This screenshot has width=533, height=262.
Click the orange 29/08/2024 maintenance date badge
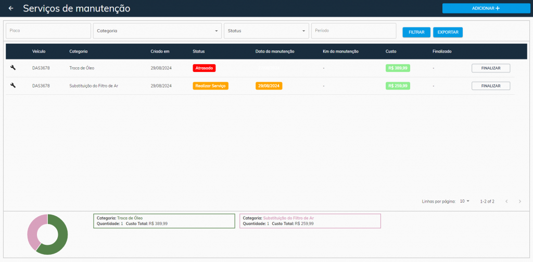point(269,86)
